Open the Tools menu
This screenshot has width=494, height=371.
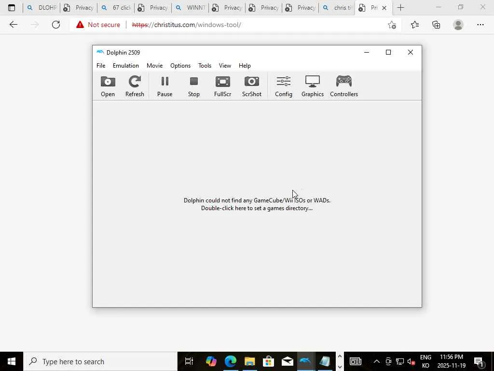tap(205, 66)
